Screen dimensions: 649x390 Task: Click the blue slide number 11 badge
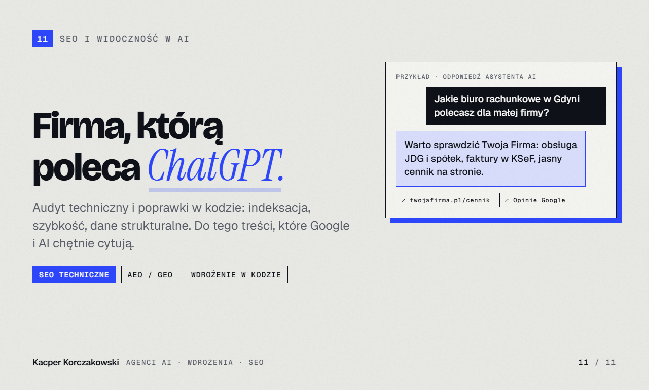(43, 39)
